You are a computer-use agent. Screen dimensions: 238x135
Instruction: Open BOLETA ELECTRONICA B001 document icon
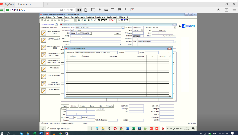coord(43,47)
